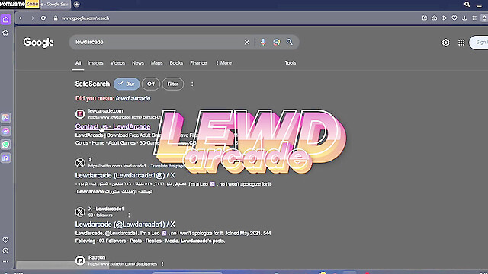488x274 pixels.
Task: Open the Google homepage logo
Action: [38, 43]
